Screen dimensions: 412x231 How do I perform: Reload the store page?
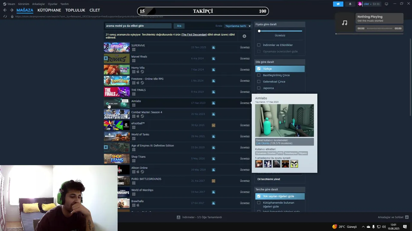[x=5, y=16]
